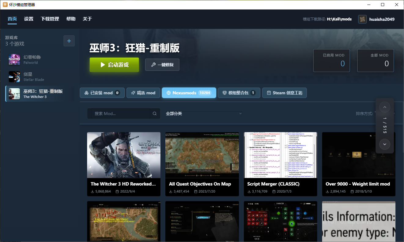This screenshot has height=242, width=404.
Task: Click the 全部 MOD counter card
Action: pyautogui.click(x=376, y=61)
